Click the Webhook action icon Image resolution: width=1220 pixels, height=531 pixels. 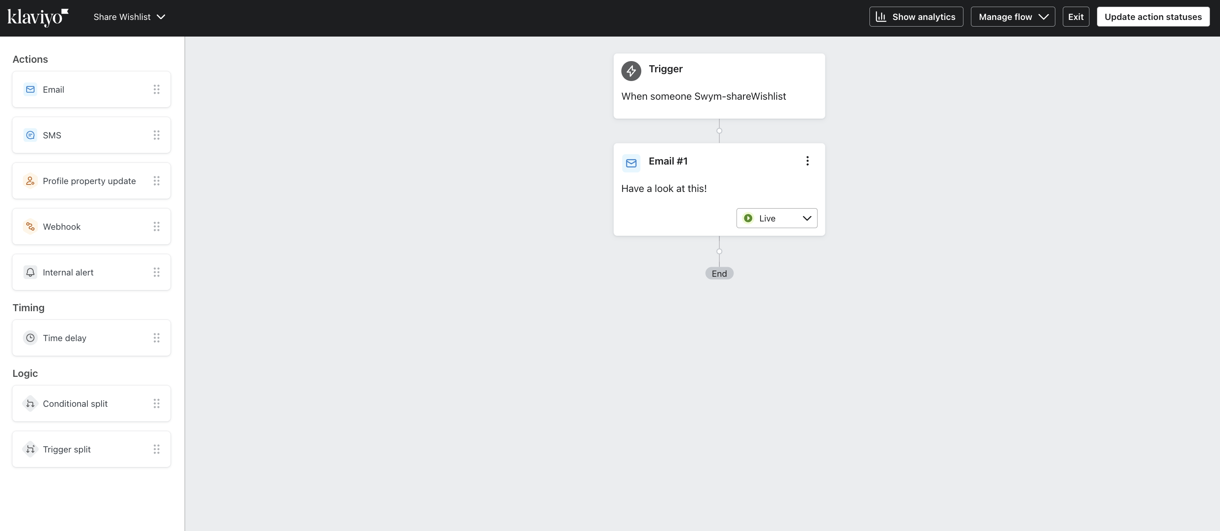pyautogui.click(x=30, y=227)
